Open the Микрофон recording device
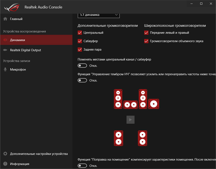This screenshot has width=216, height=169. click(x=18, y=70)
